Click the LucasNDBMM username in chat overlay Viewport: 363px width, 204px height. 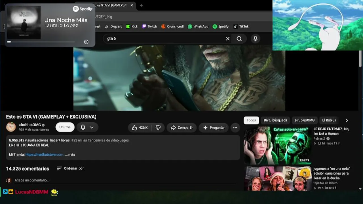pyautogui.click(x=31, y=192)
